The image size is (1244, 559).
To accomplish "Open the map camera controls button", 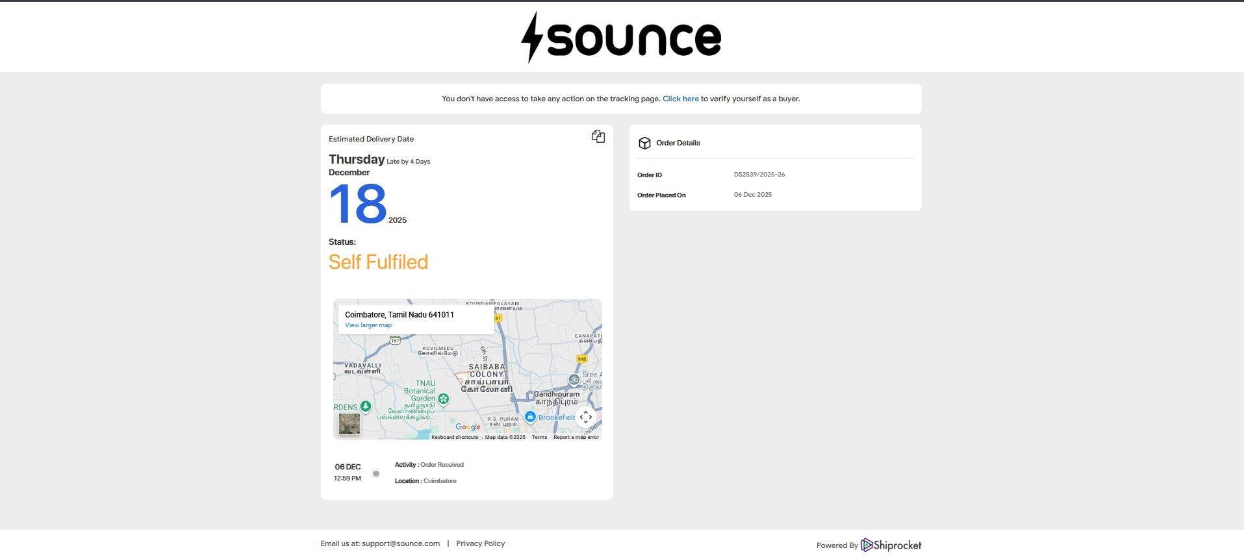I will 585,417.
